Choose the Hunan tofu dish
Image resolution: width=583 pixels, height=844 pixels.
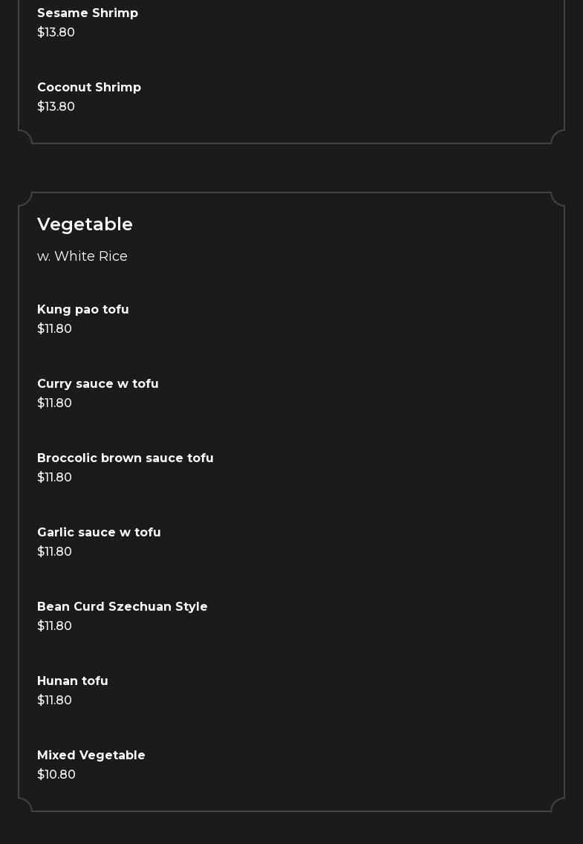(73, 681)
